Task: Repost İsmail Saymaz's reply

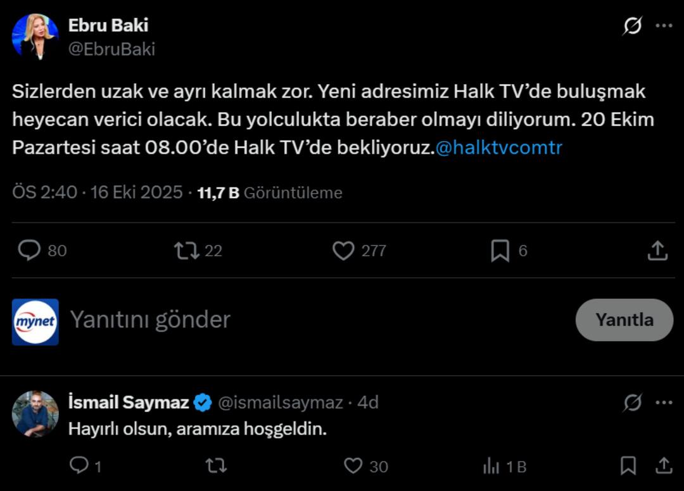Action: click(216, 466)
